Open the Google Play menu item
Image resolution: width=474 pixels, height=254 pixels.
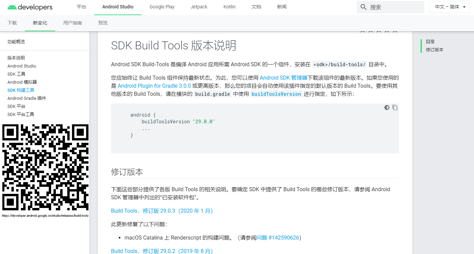(x=162, y=7)
